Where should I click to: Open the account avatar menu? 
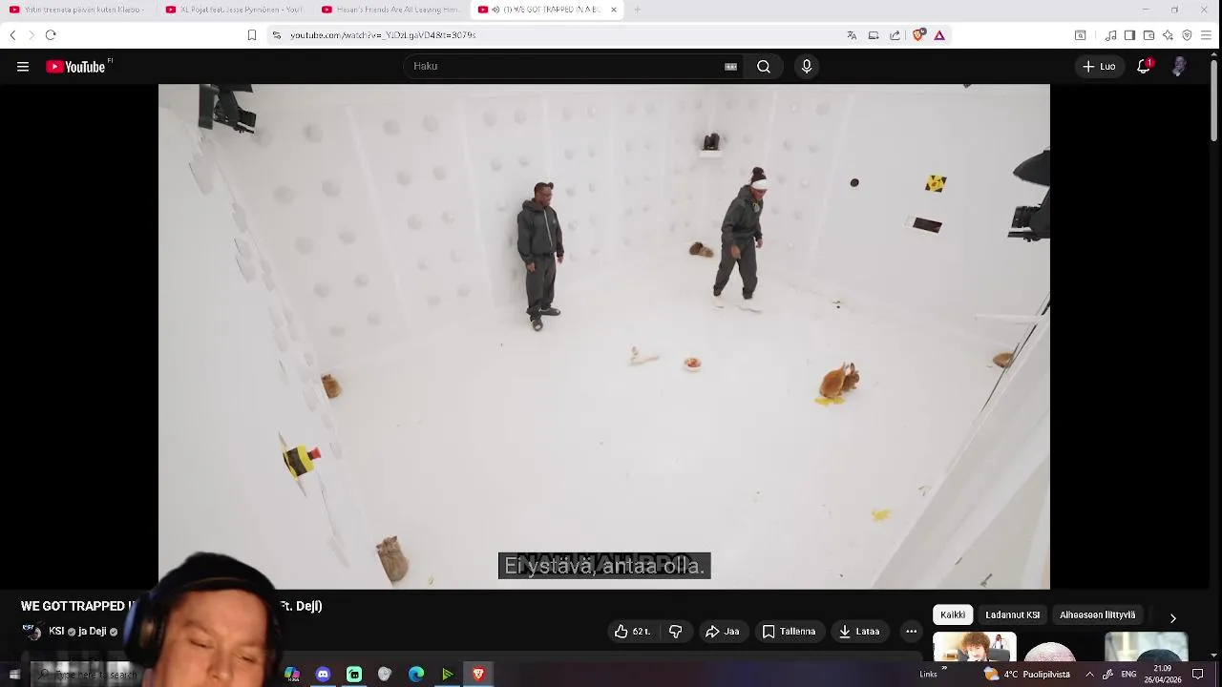coord(1179,67)
